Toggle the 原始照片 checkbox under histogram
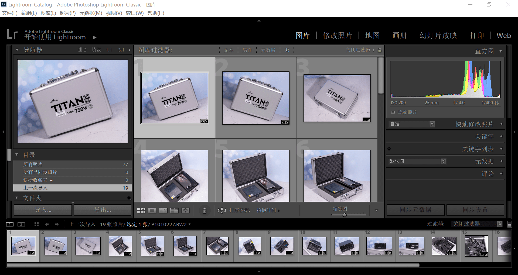Image resolution: width=518 pixels, height=275 pixels. pyautogui.click(x=393, y=112)
